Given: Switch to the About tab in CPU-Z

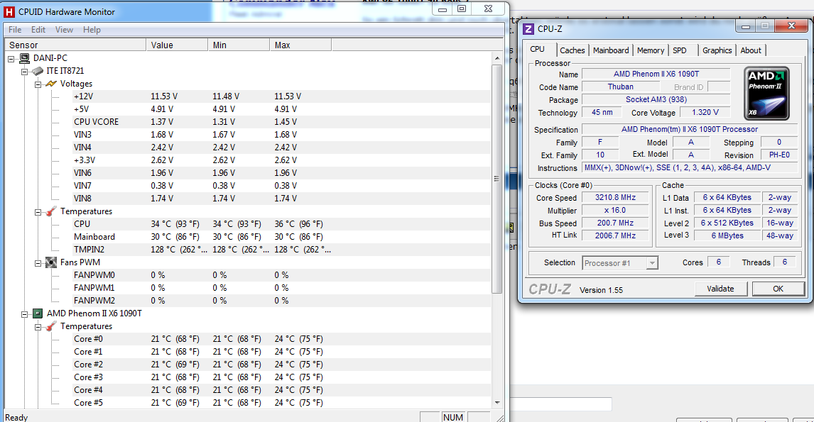Looking at the screenshot, I should click(751, 50).
